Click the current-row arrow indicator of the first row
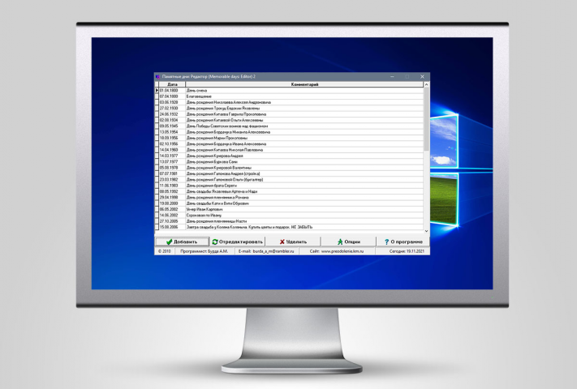 tap(157, 91)
